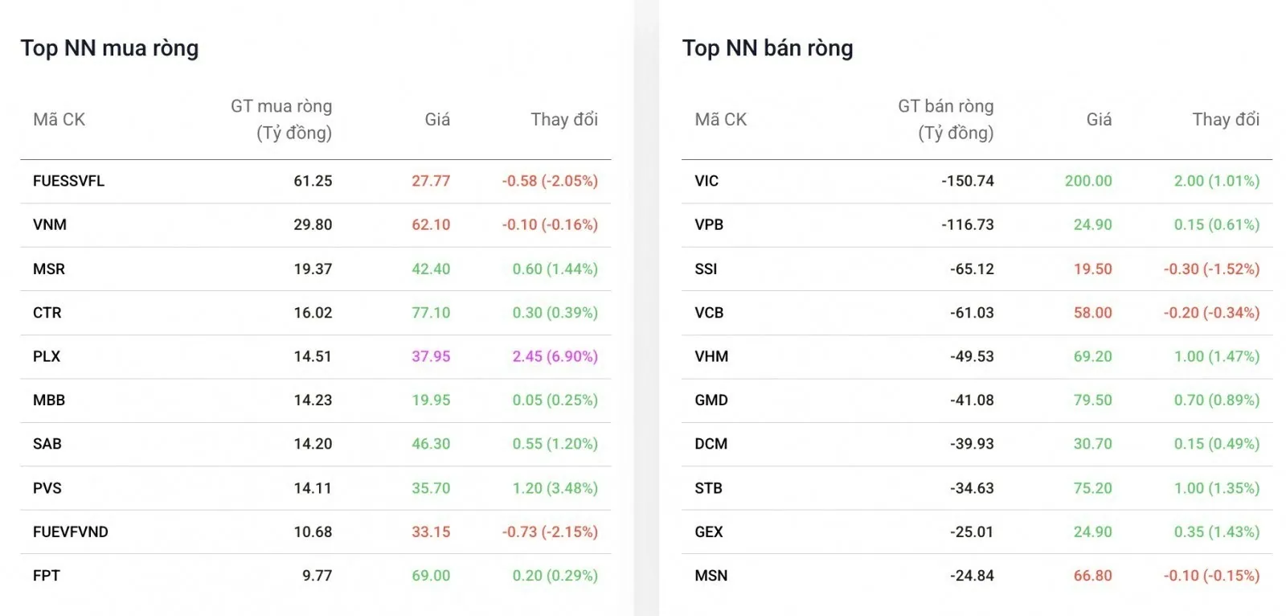Click the 'GT bán ròng (Tỷ đồng)' column header
Screen dimensions: 1286x616
946,119
